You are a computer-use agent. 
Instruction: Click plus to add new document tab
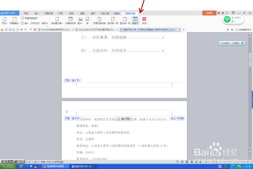[183, 30]
